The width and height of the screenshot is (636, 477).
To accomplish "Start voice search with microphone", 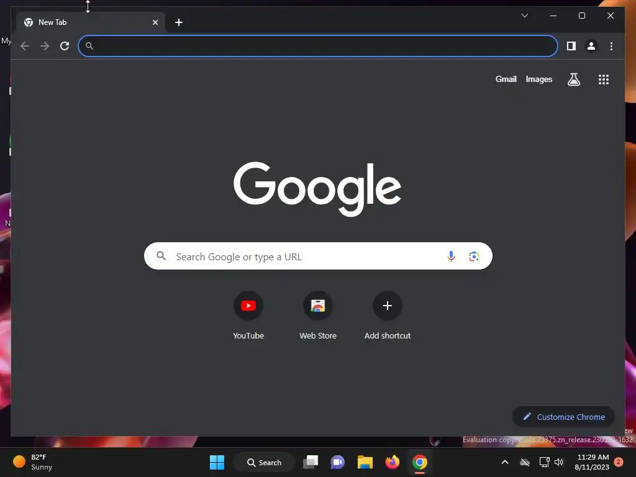I will [451, 256].
